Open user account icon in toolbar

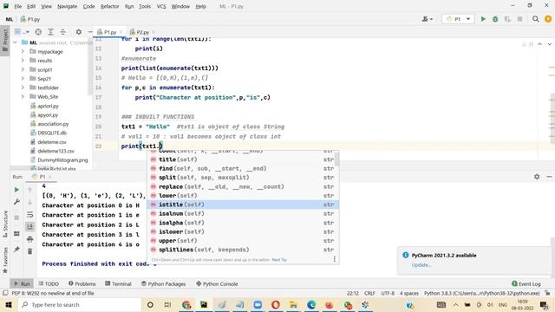pyautogui.click(x=428, y=19)
